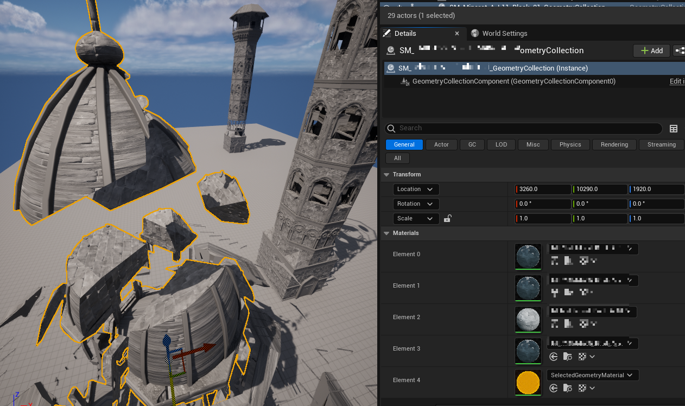The width and height of the screenshot is (685, 406).
Task: Use selected asset for Element 4
Action: (x=554, y=388)
